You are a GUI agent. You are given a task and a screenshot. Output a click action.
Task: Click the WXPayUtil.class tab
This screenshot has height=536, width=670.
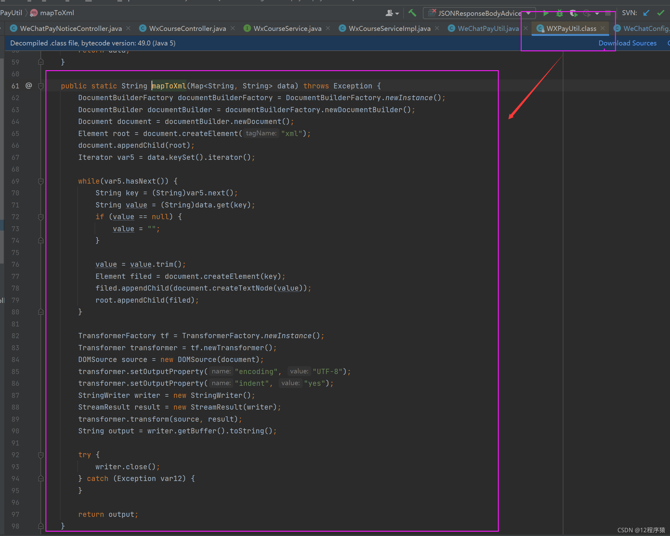click(569, 29)
